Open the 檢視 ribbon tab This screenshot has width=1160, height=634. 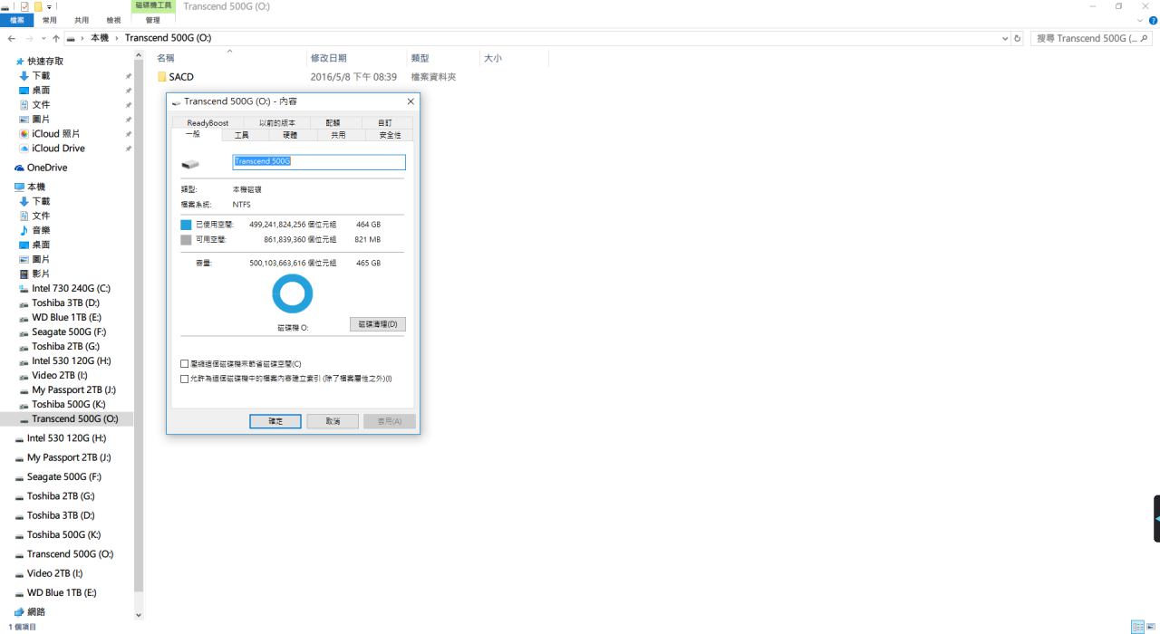[x=113, y=20]
